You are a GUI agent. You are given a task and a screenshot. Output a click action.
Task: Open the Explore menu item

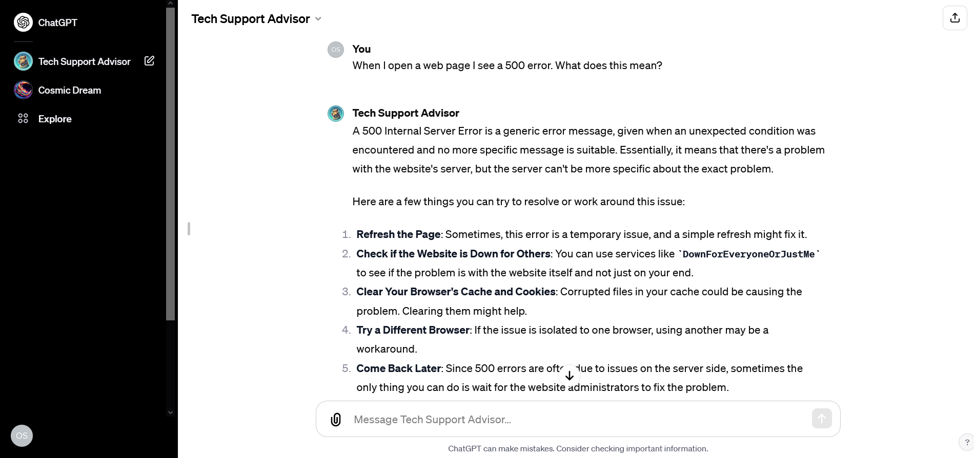pyautogui.click(x=55, y=119)
